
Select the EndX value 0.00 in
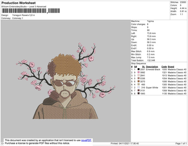tap(150, 45)
